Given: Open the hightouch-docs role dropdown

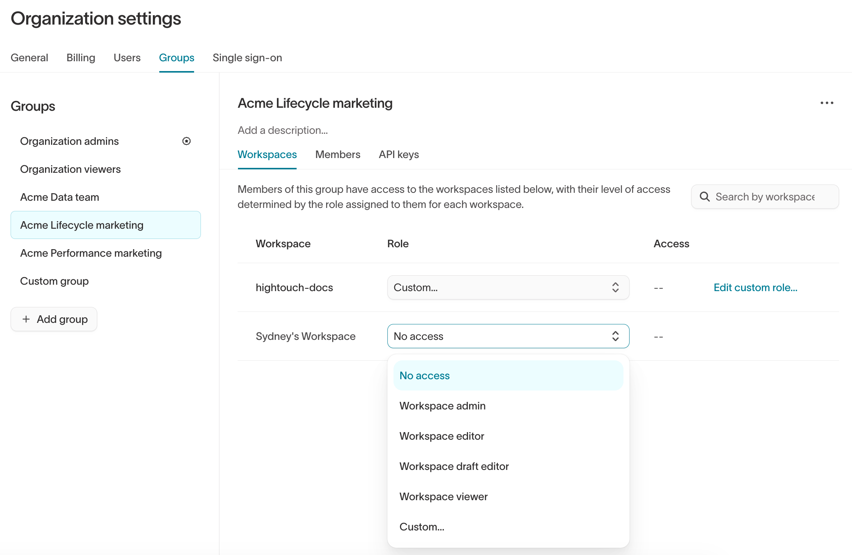Looking at the screenshot, I should pos(508,287).
